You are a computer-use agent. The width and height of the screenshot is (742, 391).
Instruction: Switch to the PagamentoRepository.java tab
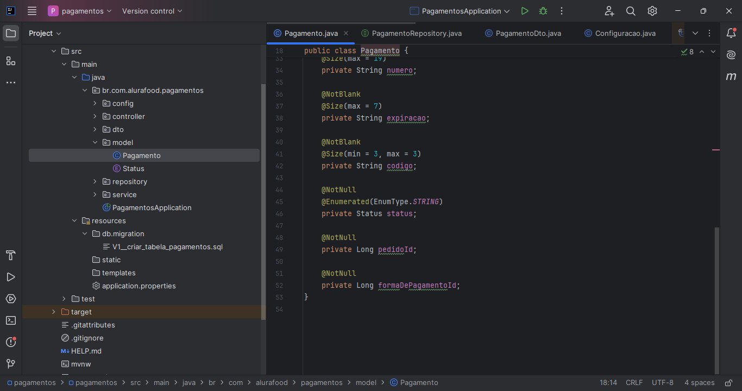pyautogui.click(x=411, y=33)
